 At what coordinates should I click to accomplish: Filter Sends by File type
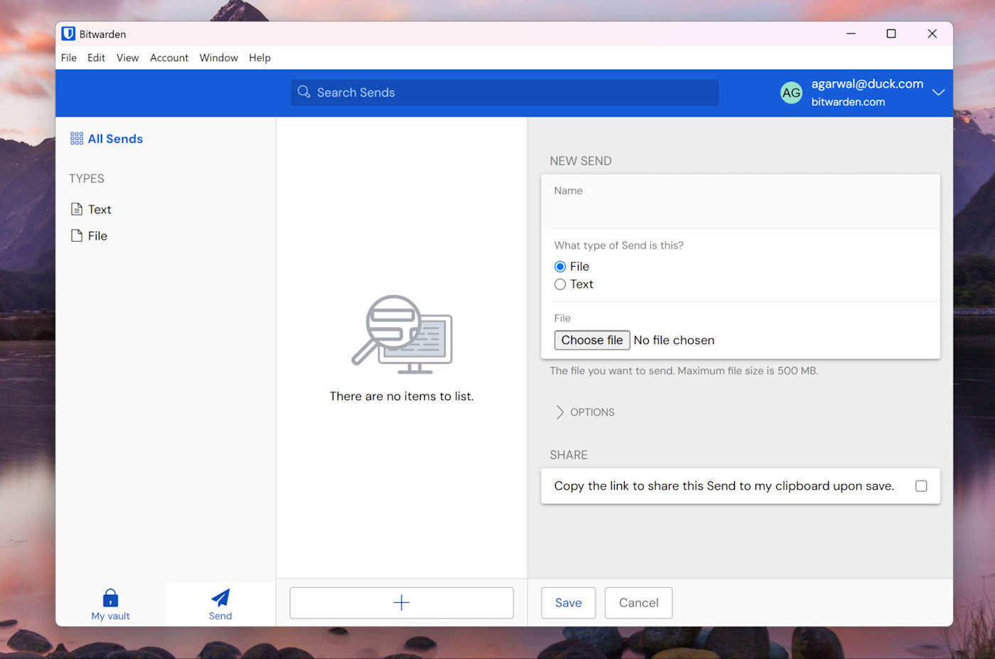(89, 235)
